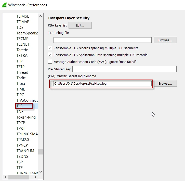The height and width of the screenshot is (181, 185).
Task: Choose the TFTP protocol entry
Action: point(20,67)
